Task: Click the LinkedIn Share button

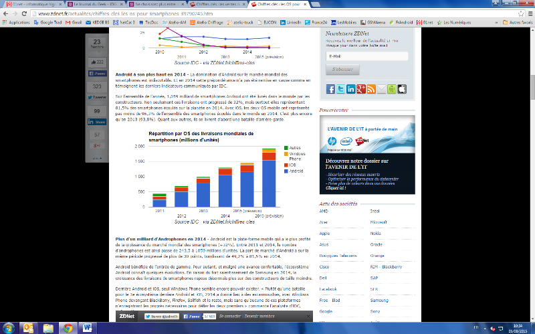Action: tap(97, 122)
